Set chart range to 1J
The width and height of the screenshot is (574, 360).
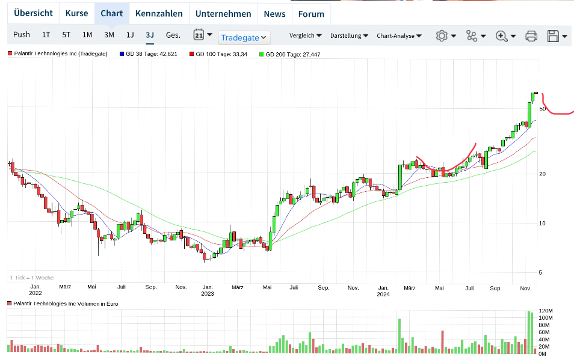(x=130, y=35)
